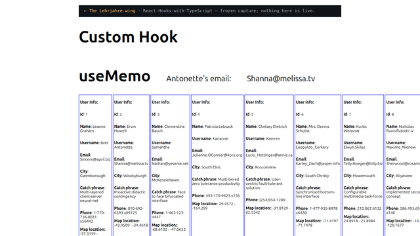Click phone '1-463-123-4447'
Image resolution: width=420 pixels, height=236 pixels.
[x=168, y=215]
